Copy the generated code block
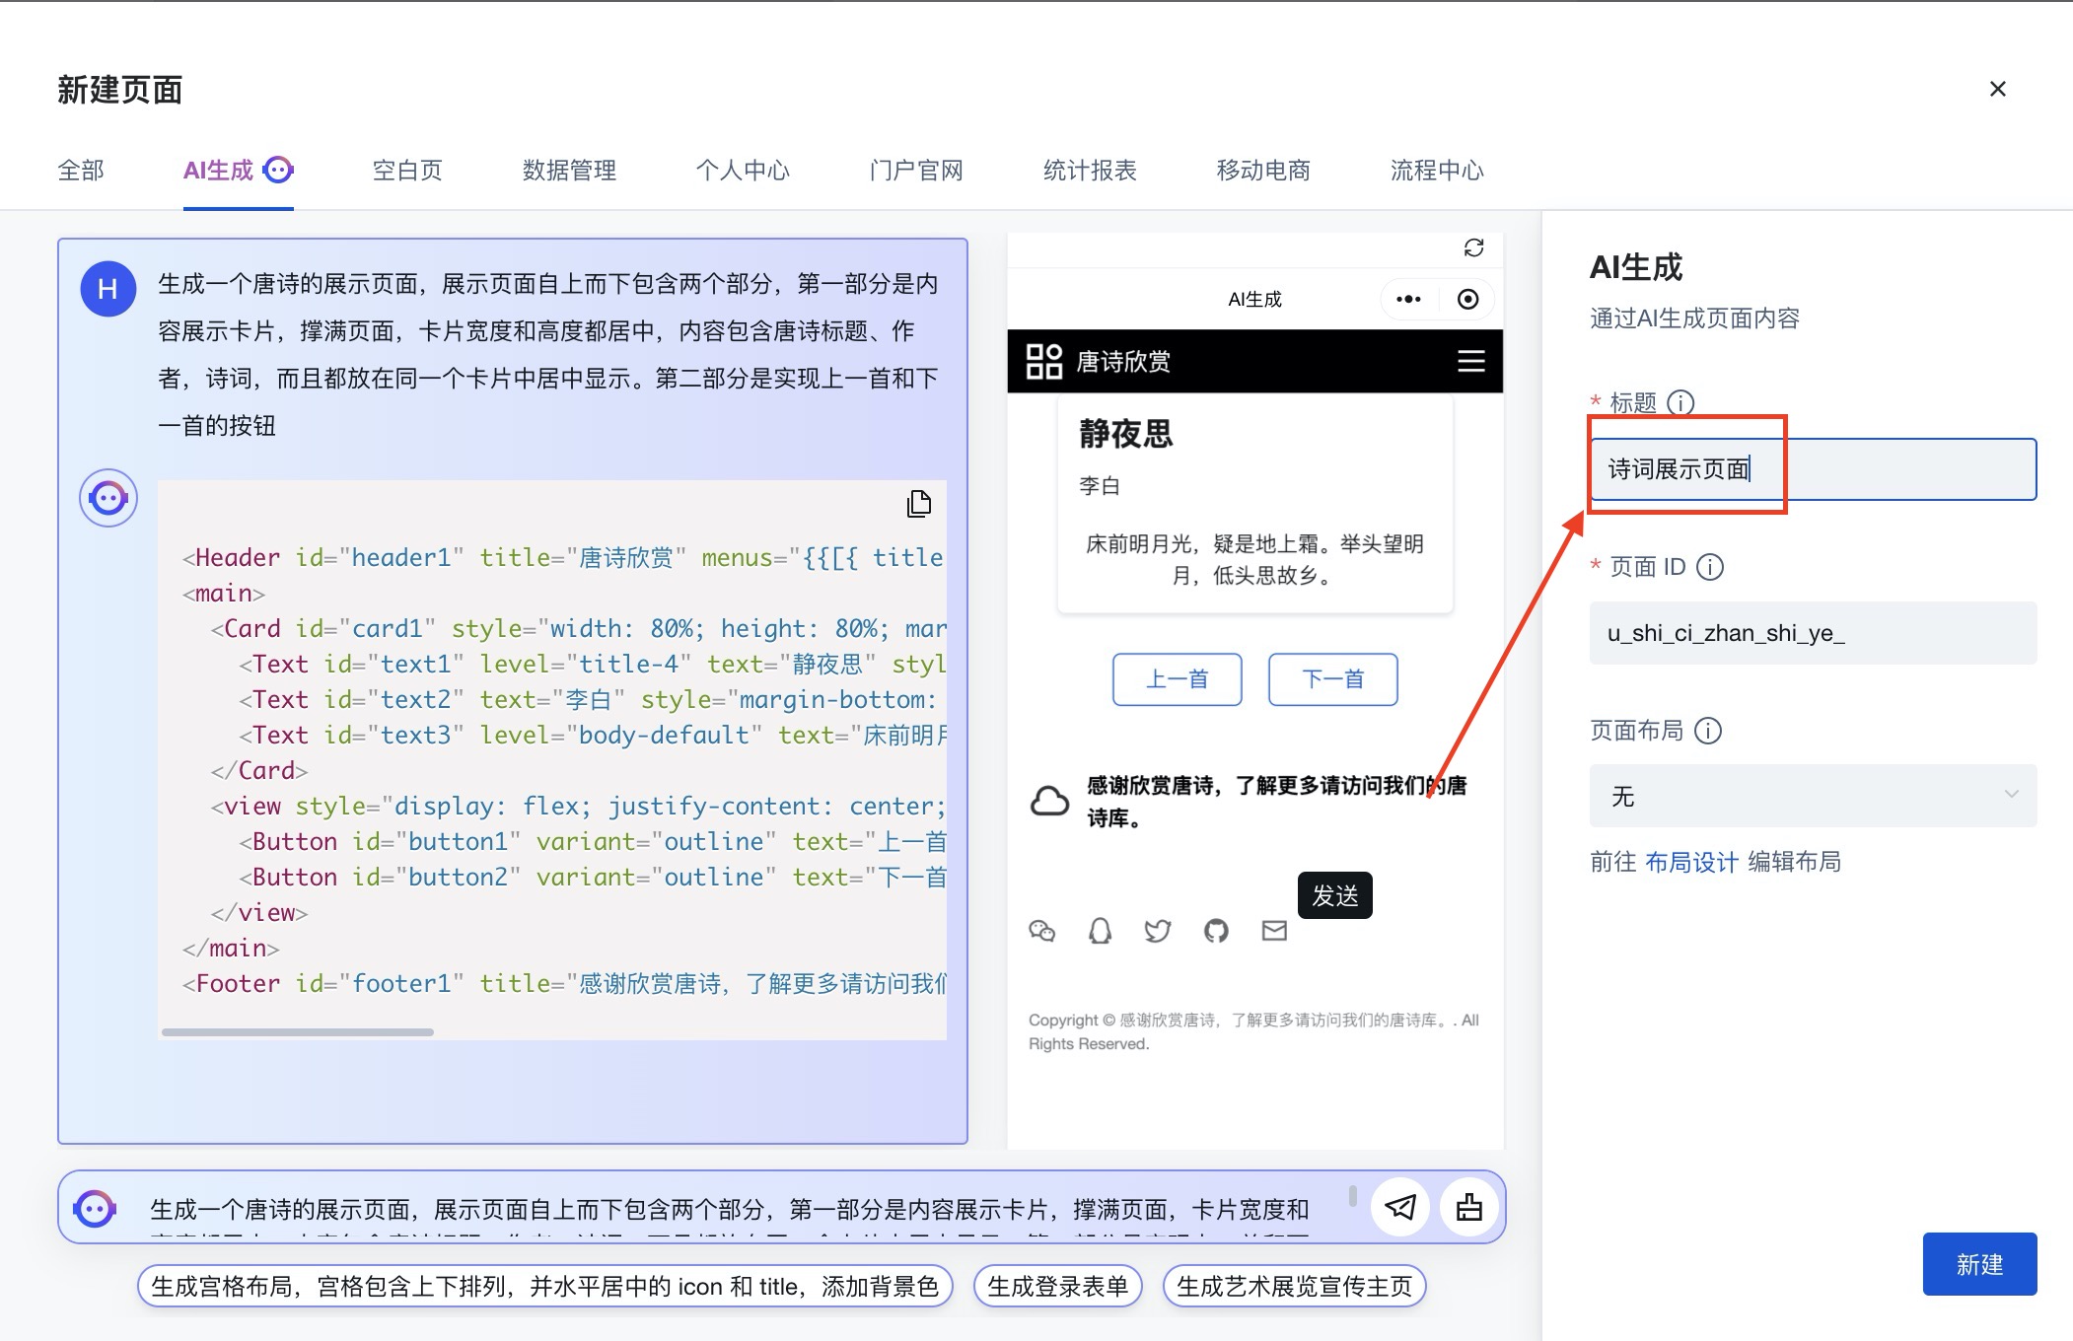Image resolution: width=2073 pixels, height=1341 pixels. click(x=918, y=504)
